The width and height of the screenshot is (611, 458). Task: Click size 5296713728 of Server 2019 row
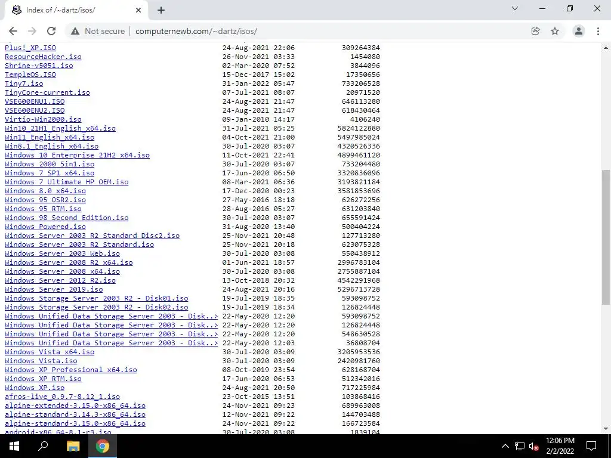click(359, 289)
